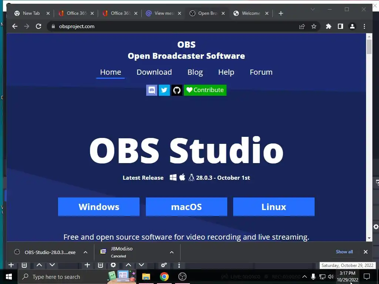Open Chrome from the Windows taskbar
Viewport: 379px width, 284px height.
[164, 277]
